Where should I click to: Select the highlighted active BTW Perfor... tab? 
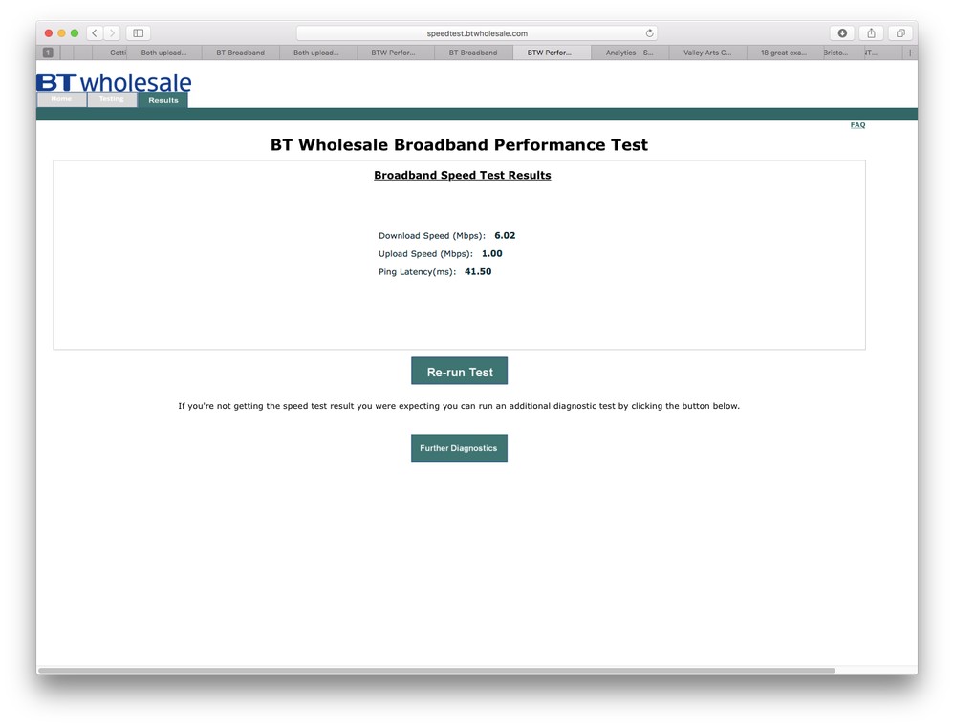pyautogui.click(x=552, y=53)
